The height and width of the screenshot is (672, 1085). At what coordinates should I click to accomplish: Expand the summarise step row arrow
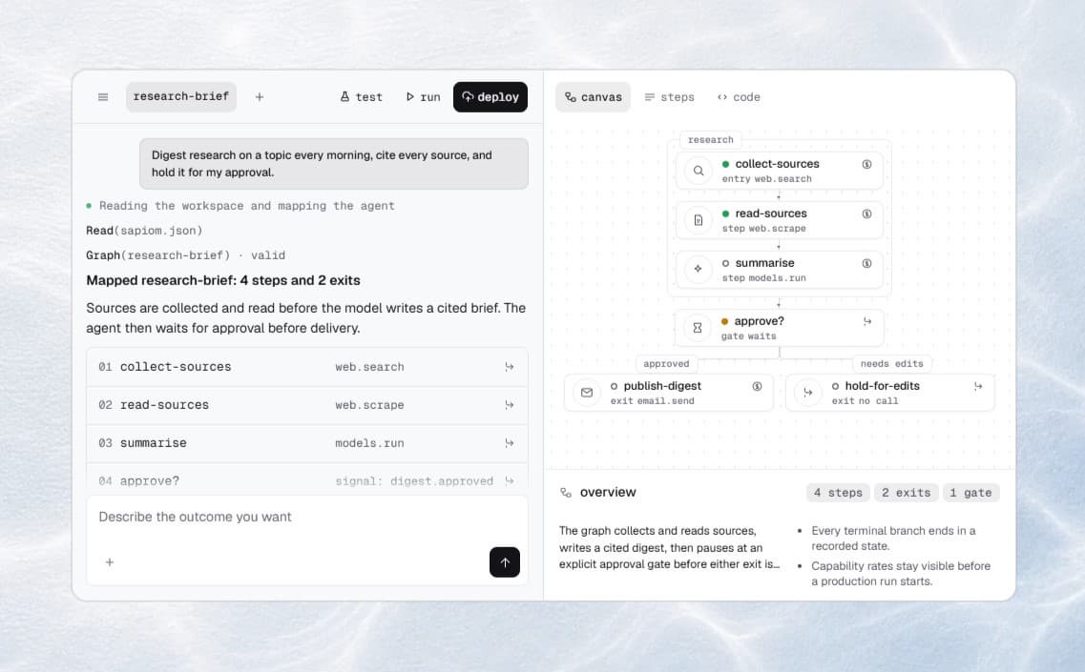[510, 442]
